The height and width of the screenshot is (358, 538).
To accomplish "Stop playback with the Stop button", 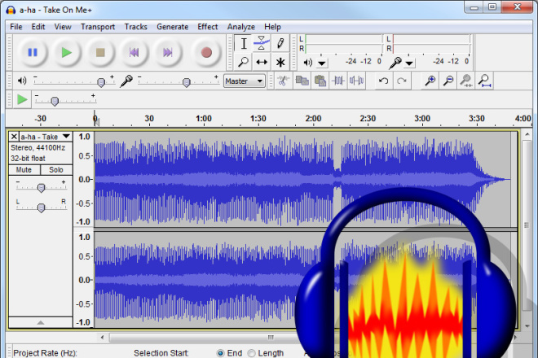I will point(100,52).
